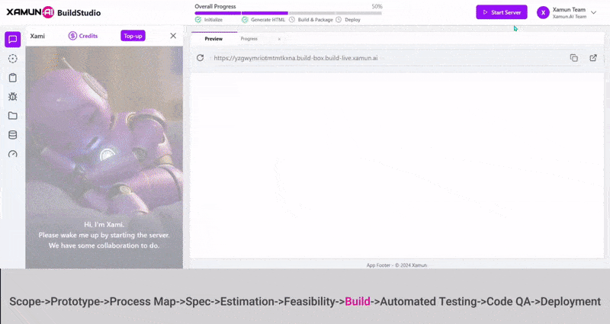Close the Xami panel with the X
This screenshot has height=324, width=610.
pyautogui.click(x=173, y=36)
